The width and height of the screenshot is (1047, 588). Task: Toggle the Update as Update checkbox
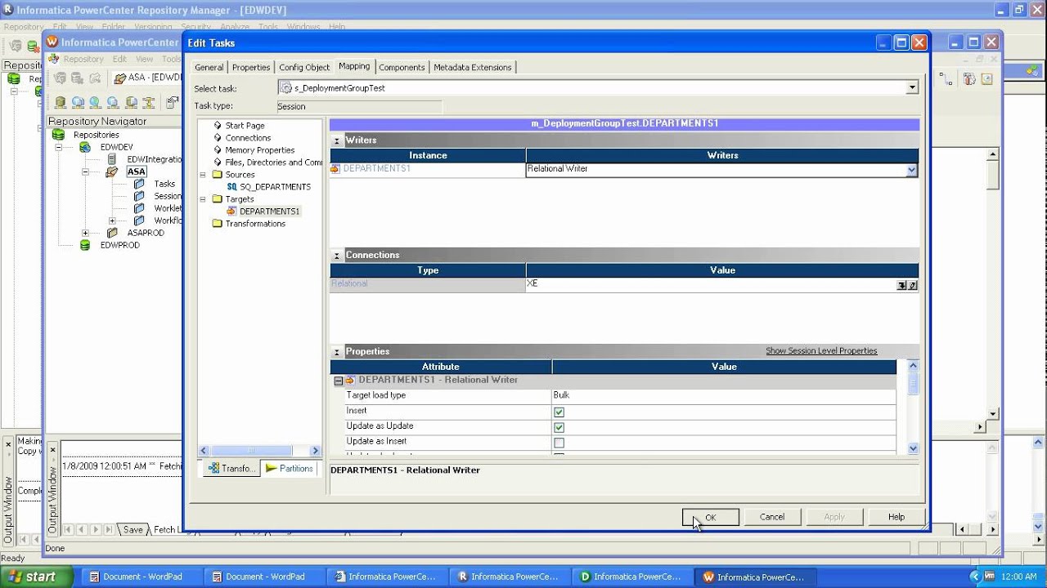pyautogui.click(x=559, y=427)
